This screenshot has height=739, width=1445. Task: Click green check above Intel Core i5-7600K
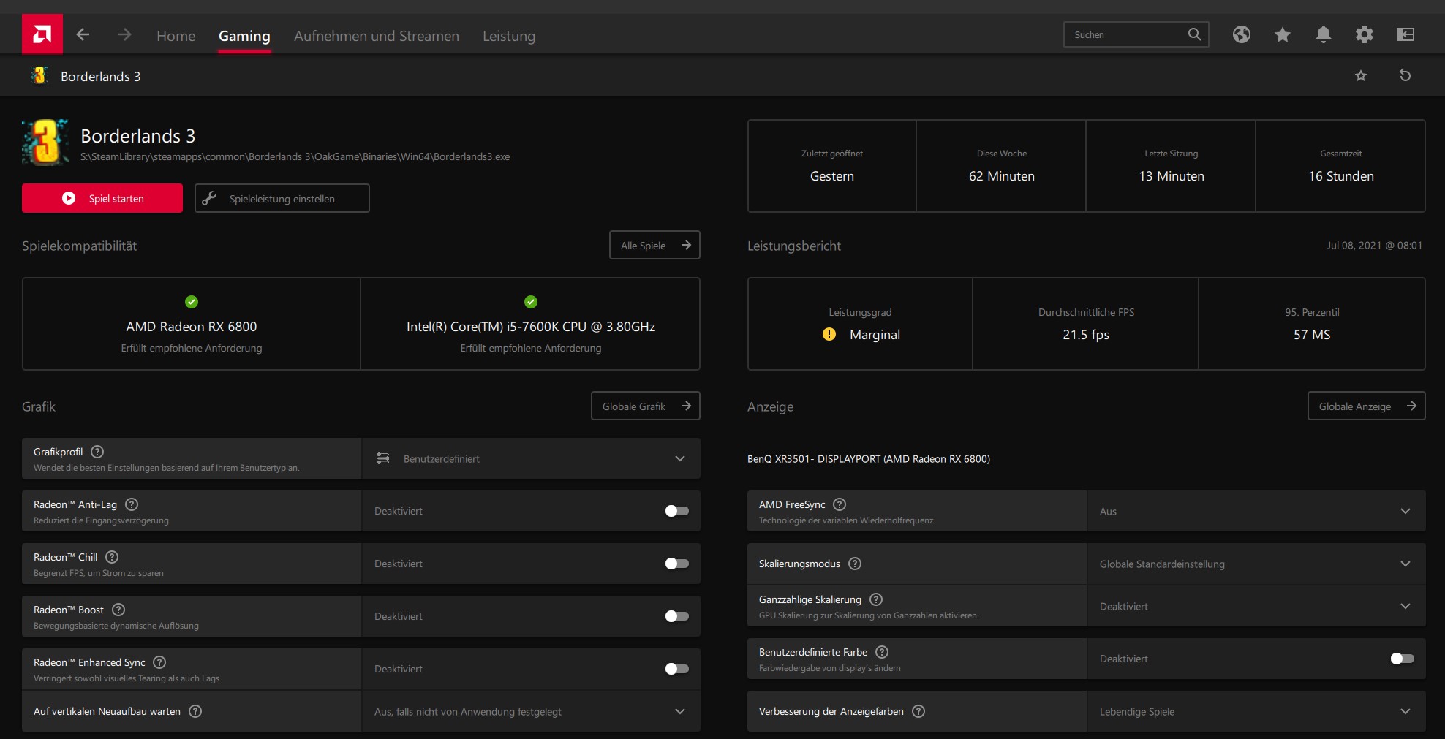531,302
